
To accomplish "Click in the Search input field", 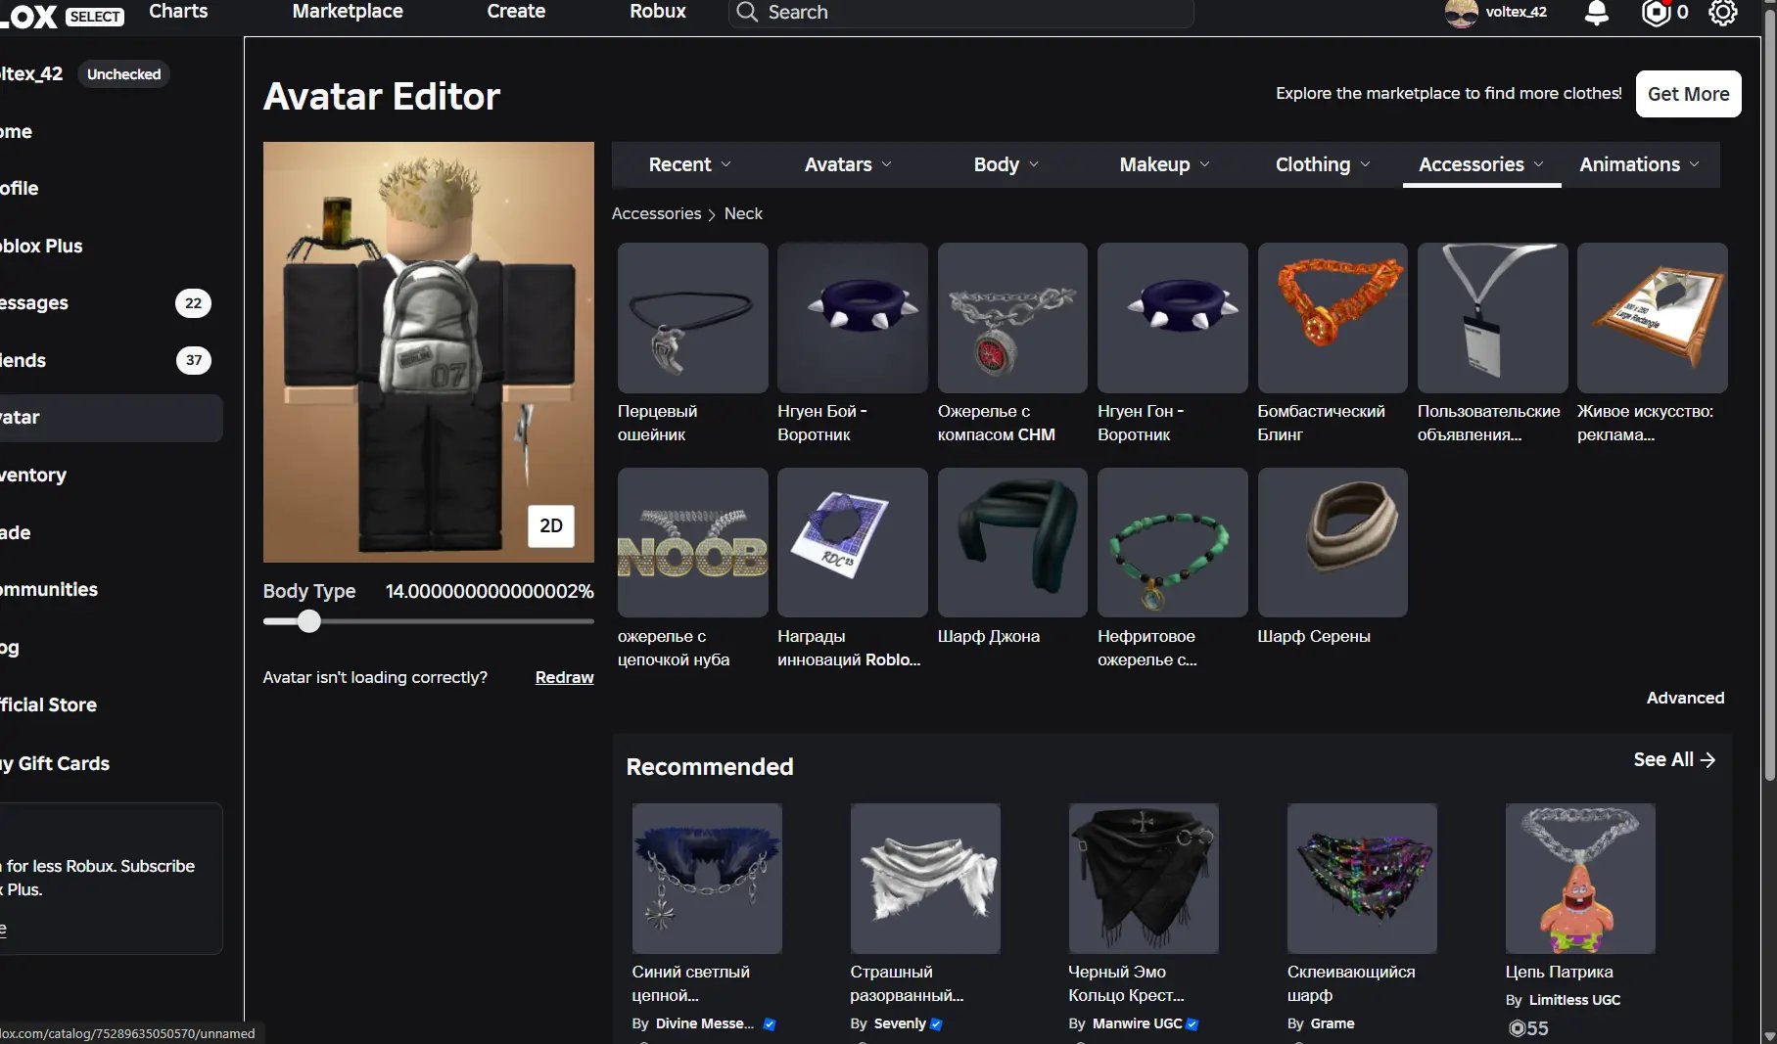I will click(961, 13).
